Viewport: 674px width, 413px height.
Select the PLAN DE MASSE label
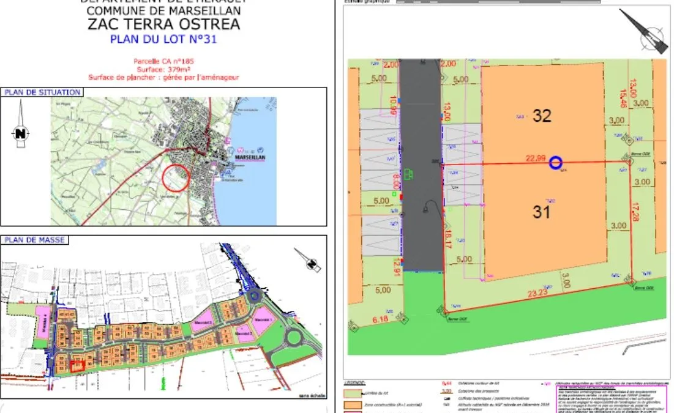click(x=34, y=240)
